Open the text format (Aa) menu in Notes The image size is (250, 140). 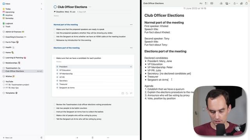click(201, 3)
